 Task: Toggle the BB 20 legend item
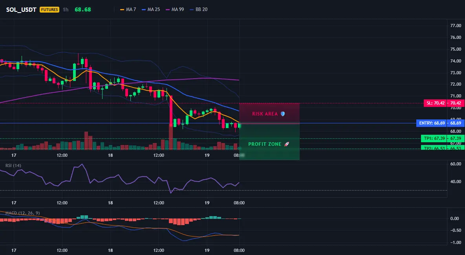click(198, 9)
